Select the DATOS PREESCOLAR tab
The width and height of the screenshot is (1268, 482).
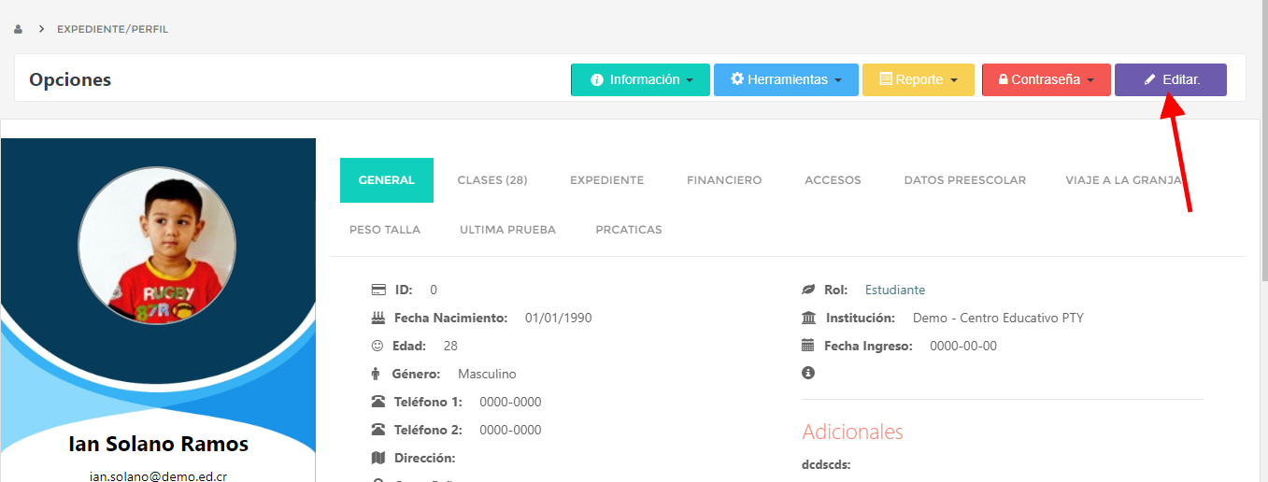pyautogui.click(x=965, y=180)
